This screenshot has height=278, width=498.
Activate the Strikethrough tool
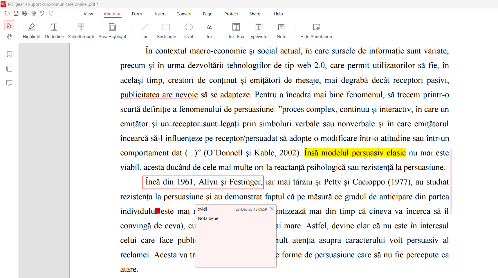pos(81,31)
